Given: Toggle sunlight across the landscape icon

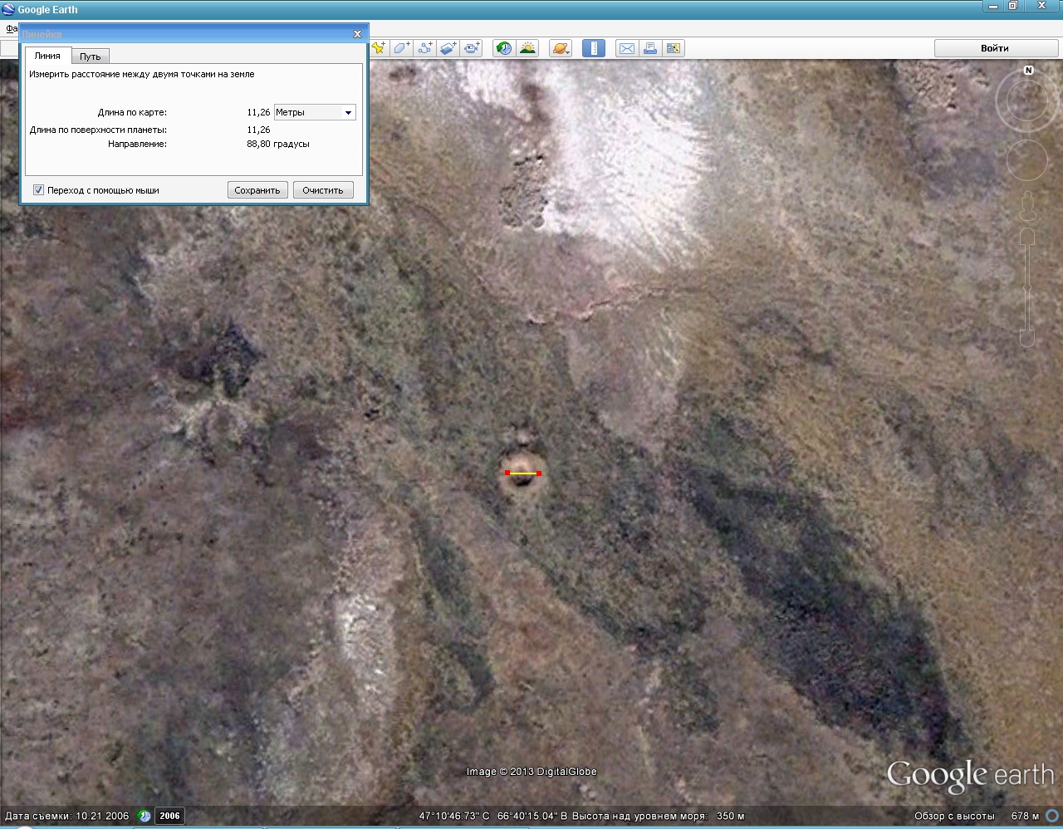Looking at the screenshot, I should coord(527,48).
